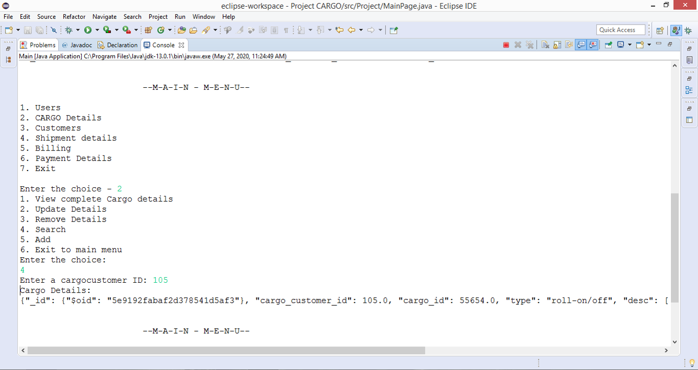Click the Run External Tools icon
Screen dimensions: 698x370
pyautogui.click(x=126, y=30)
